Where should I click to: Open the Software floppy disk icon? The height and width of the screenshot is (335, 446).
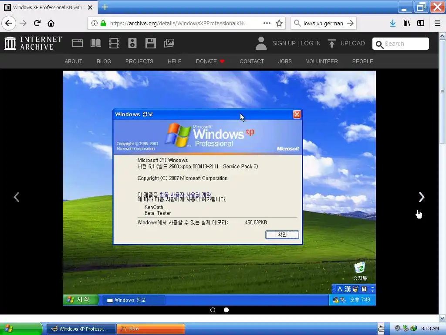point(150,43)
